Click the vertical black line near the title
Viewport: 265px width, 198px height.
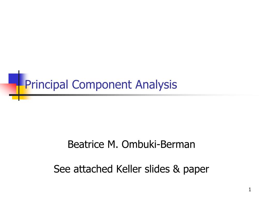pyautogui.click(x=19, y=86)
